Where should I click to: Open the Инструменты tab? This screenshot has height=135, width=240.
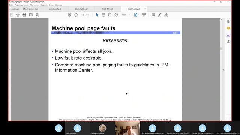click(30, 9)
